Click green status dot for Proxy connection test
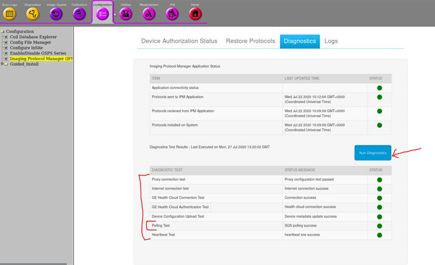The image size is (435, 265). pos(379,180)
